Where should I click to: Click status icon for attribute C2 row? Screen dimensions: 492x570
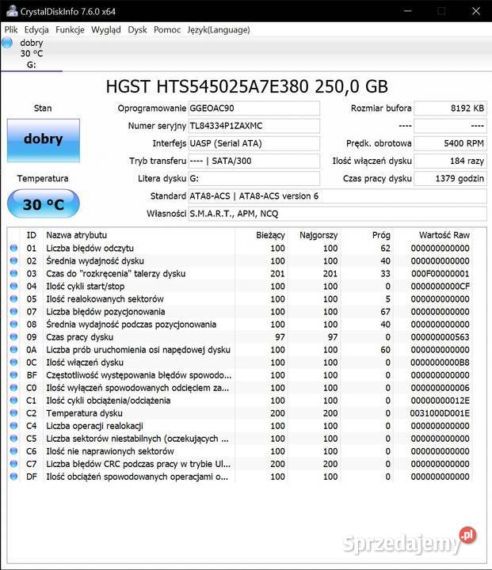click(x=13, y=413)
